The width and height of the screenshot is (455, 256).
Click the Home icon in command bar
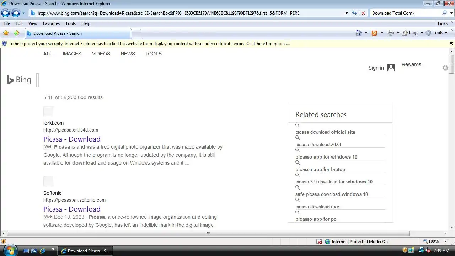click(x=359, y=33)
